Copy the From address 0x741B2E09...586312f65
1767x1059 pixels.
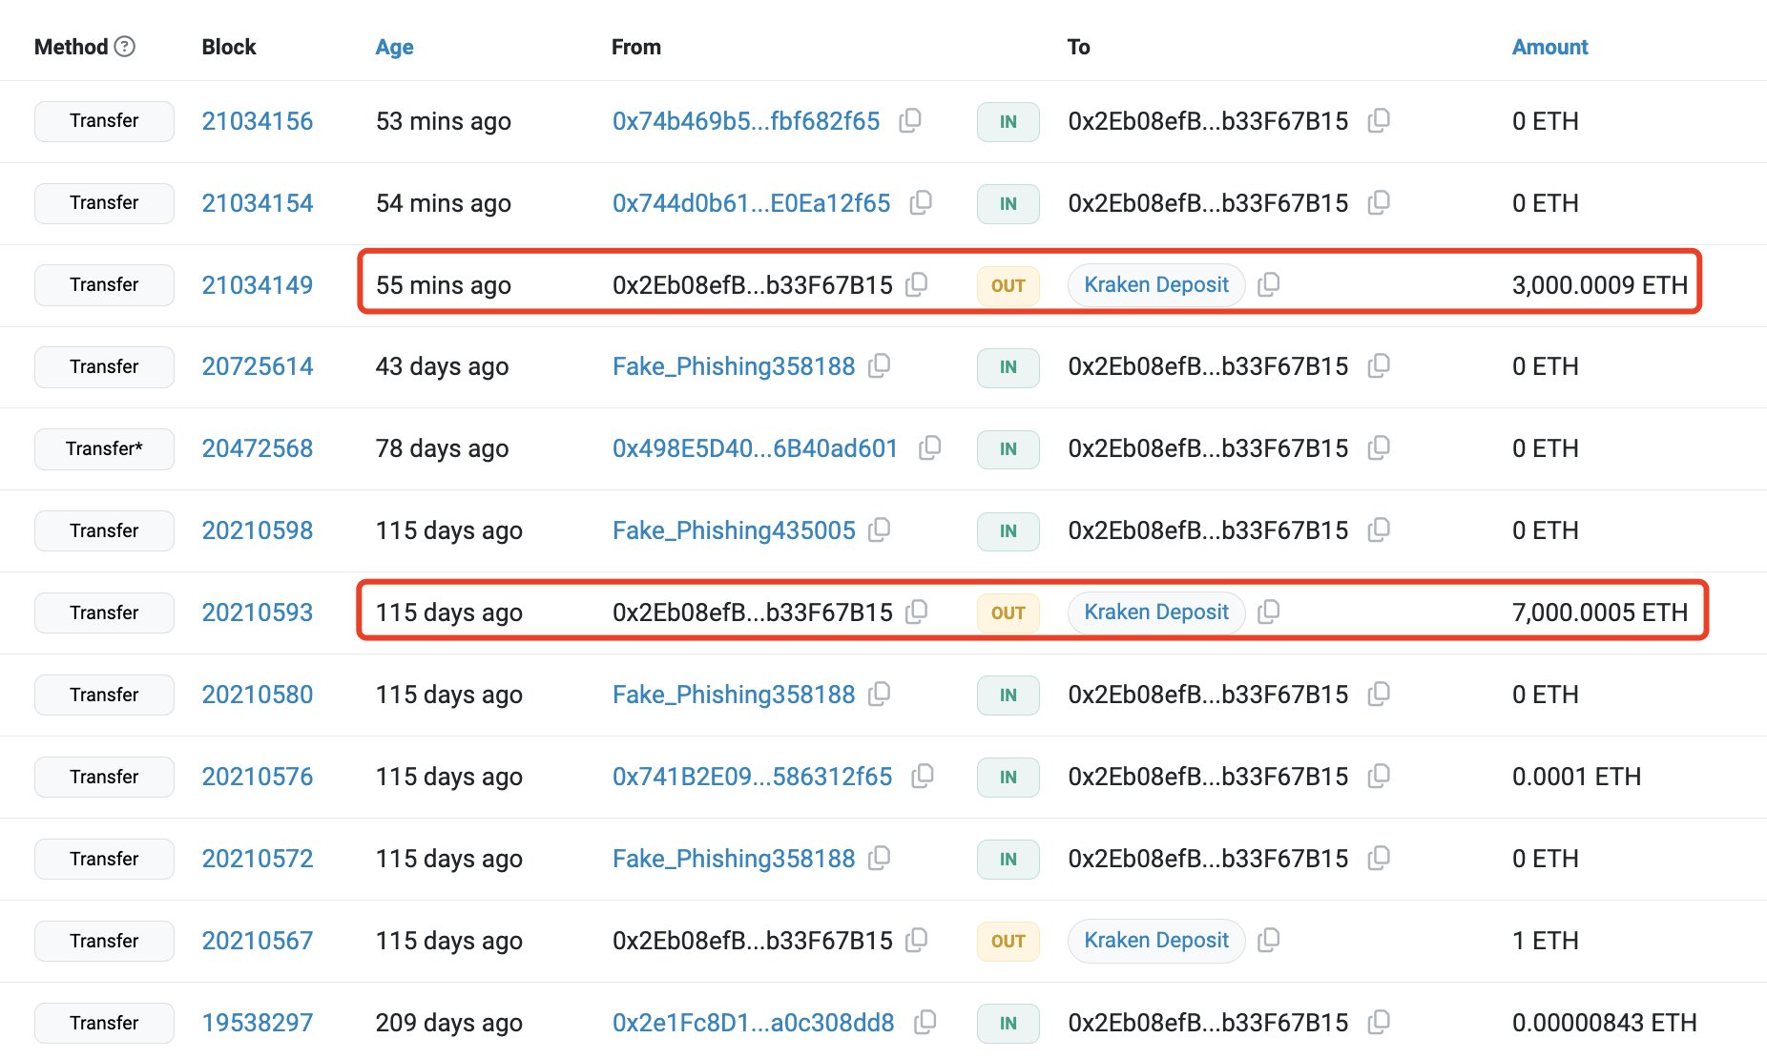pyautogui.click(x=923, y=776)
